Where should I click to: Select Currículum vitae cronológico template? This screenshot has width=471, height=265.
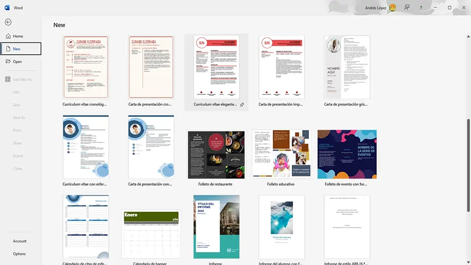(85, 67)
